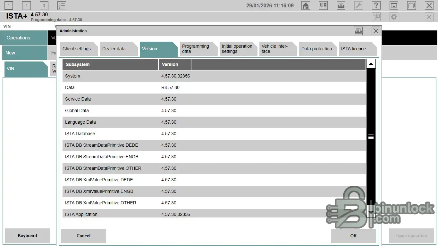This screenshot has height=246, width=438.
Task: Open the Data protection tab
Action: click(x=317, y=49)
